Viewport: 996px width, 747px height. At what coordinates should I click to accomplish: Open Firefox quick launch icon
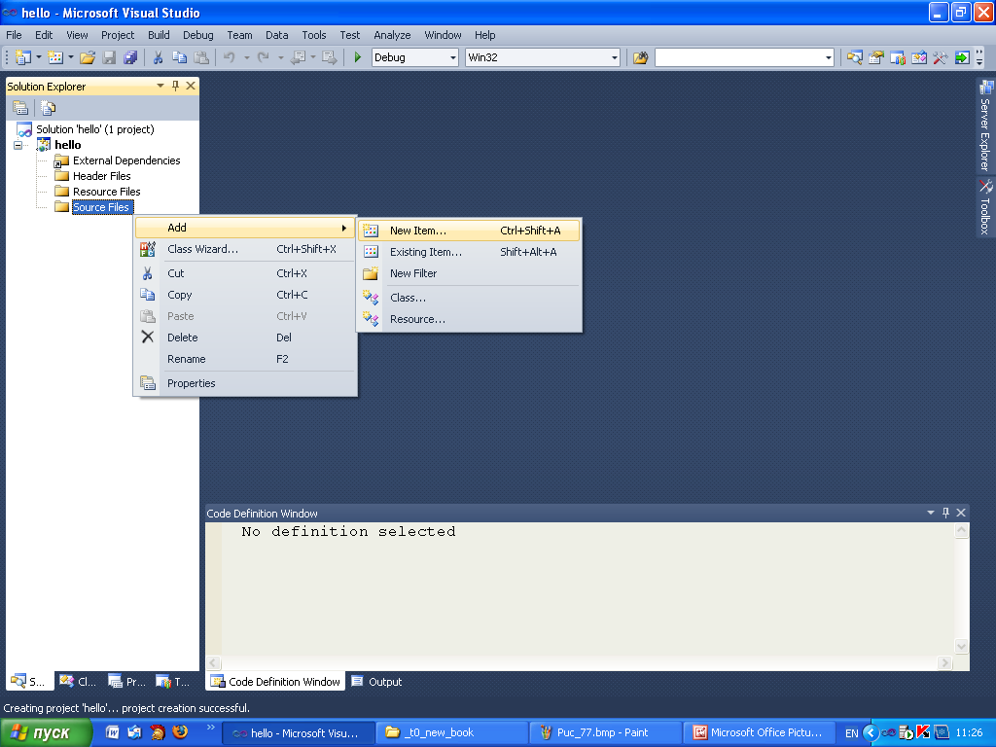tap(180, 731)
